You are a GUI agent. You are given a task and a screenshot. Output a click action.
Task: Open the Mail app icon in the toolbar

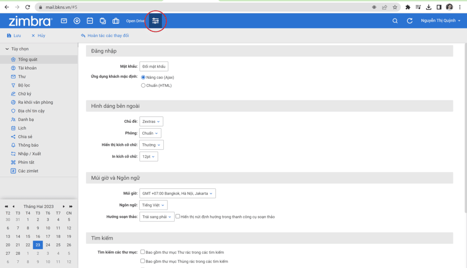[x=63, y=21]
